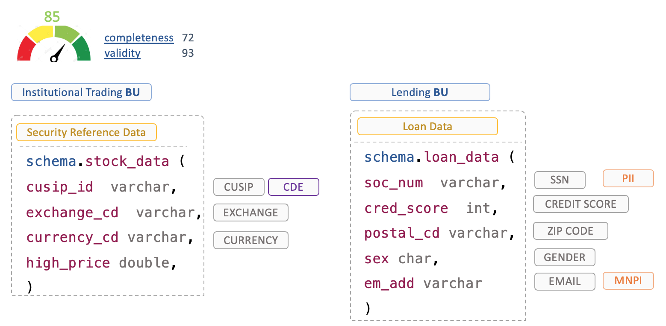666x326 pixels.
Task: Open the Security Reference Data dataset
Action: tap(86, 132)
